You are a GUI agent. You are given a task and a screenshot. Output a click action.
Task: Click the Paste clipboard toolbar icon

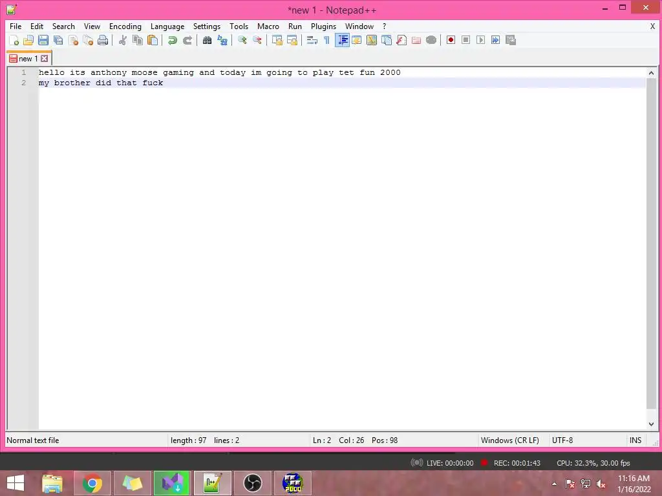pyautogui.click(x=153, y=40)
